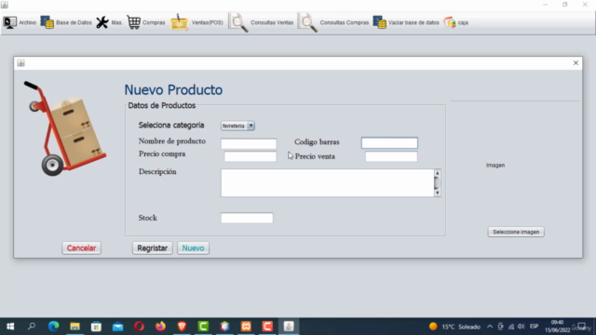
Task: Focus the Codigo barras field
Action: 389,142
